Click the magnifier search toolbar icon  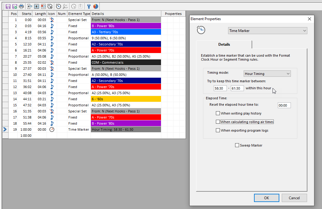pyautogui.click(x=65, y=7)
